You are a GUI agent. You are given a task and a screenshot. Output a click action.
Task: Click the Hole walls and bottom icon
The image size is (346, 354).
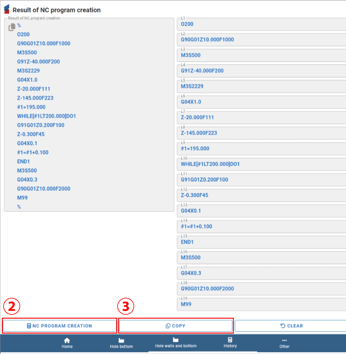176,340
